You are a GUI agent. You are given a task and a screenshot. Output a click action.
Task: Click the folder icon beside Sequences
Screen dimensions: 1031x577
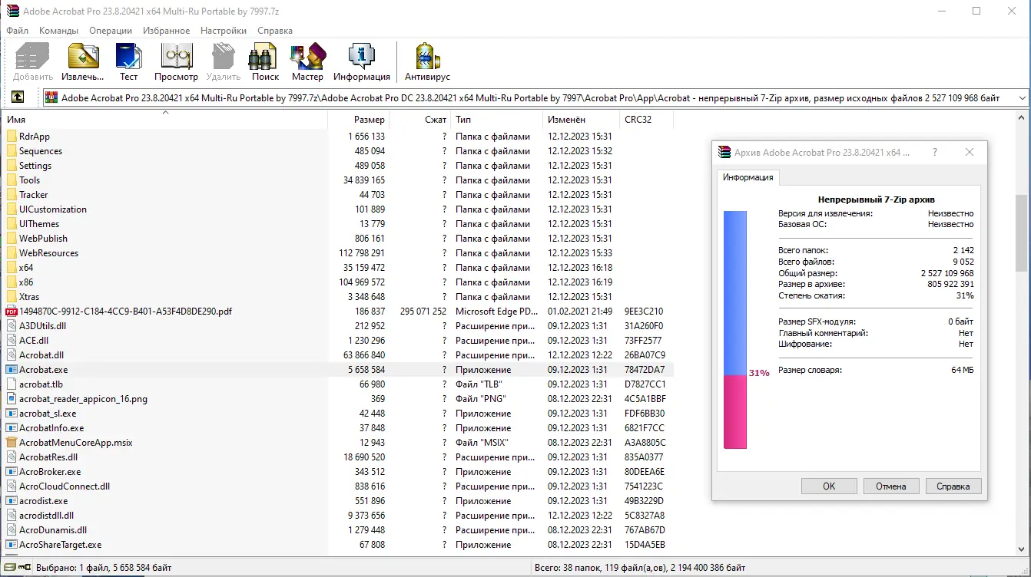(x=12, y=151)
